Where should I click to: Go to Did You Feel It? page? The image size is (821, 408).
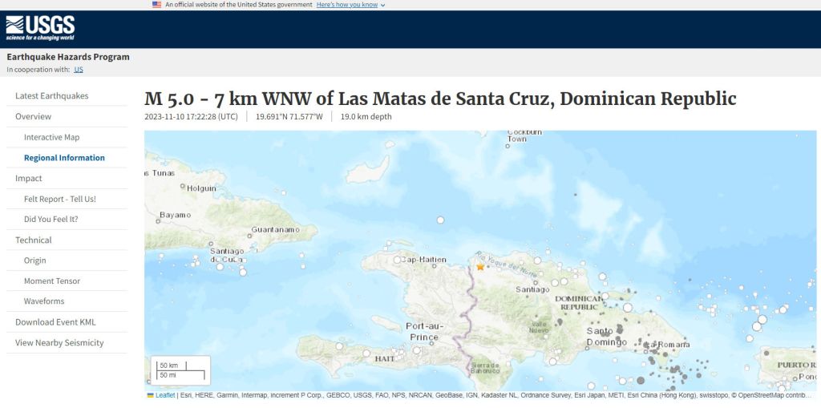pos(51,219)
